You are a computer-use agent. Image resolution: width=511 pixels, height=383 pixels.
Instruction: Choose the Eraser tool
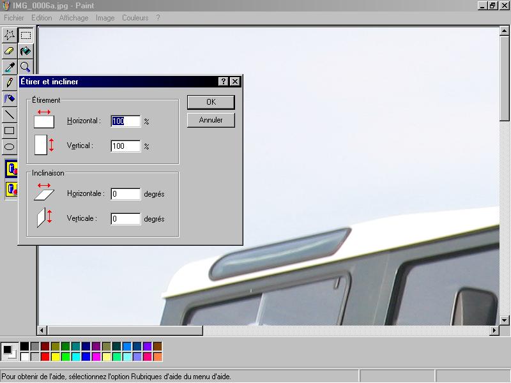tap(10, 51)
